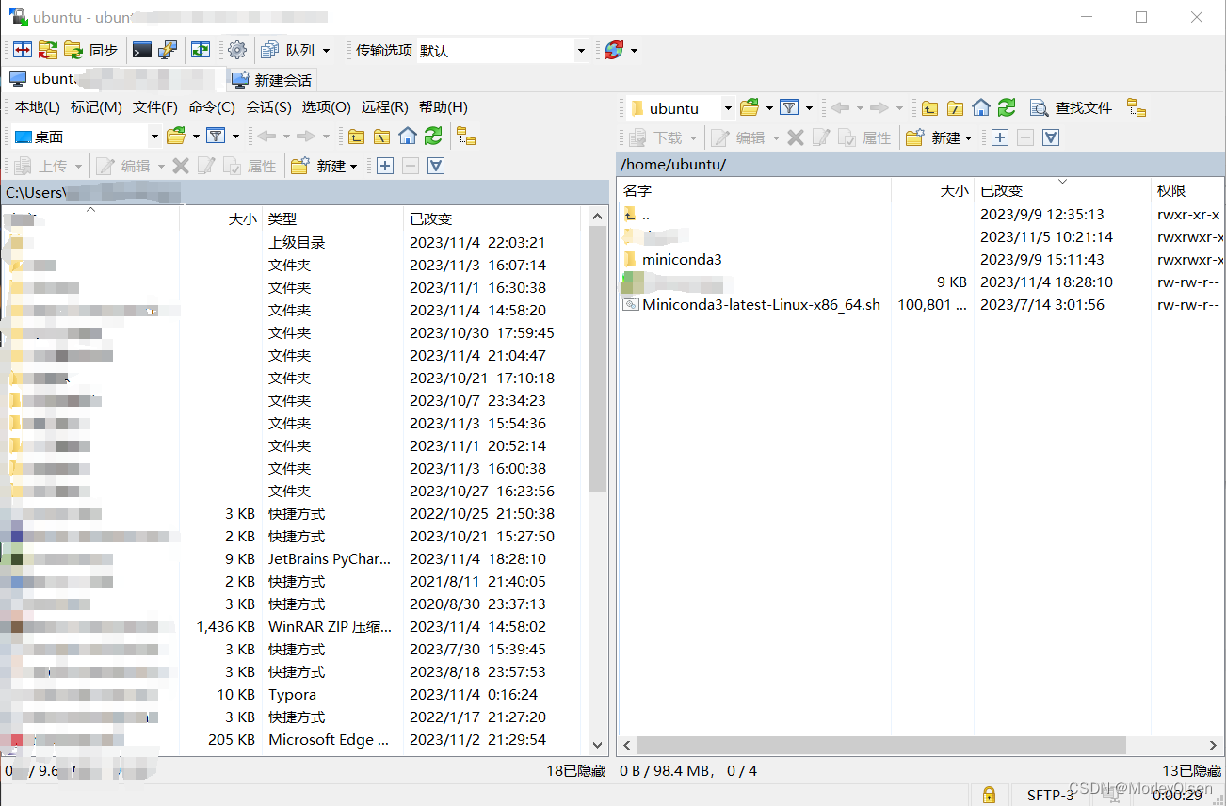Viewport: 1226px width, 806px height.
Task: Click the 队列 queue button
Action: [x=290, y=50]
